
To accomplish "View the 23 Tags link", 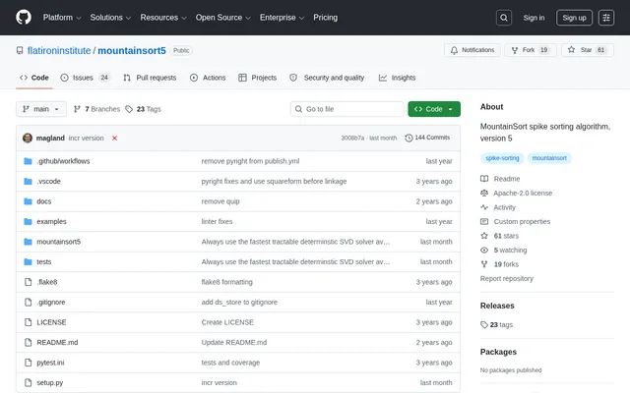I will point(143,109).
